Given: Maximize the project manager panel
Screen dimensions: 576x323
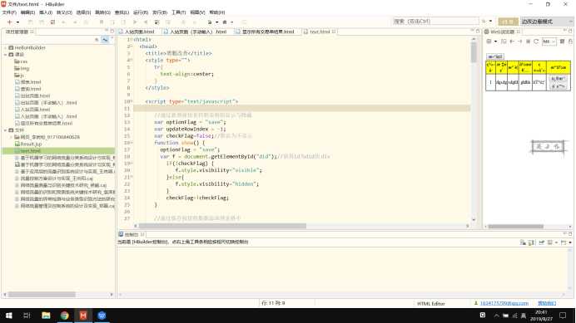Looking at the screenshot, I should (x=112, y=32).
